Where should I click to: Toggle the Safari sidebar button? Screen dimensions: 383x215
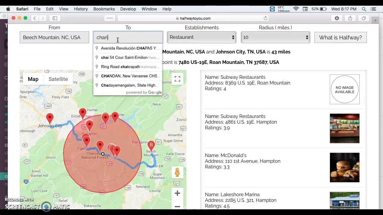pyautogui.click(x=55, y=18)
